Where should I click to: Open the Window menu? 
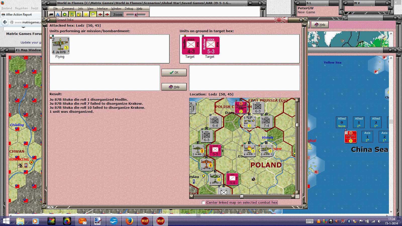pos(116,9)
